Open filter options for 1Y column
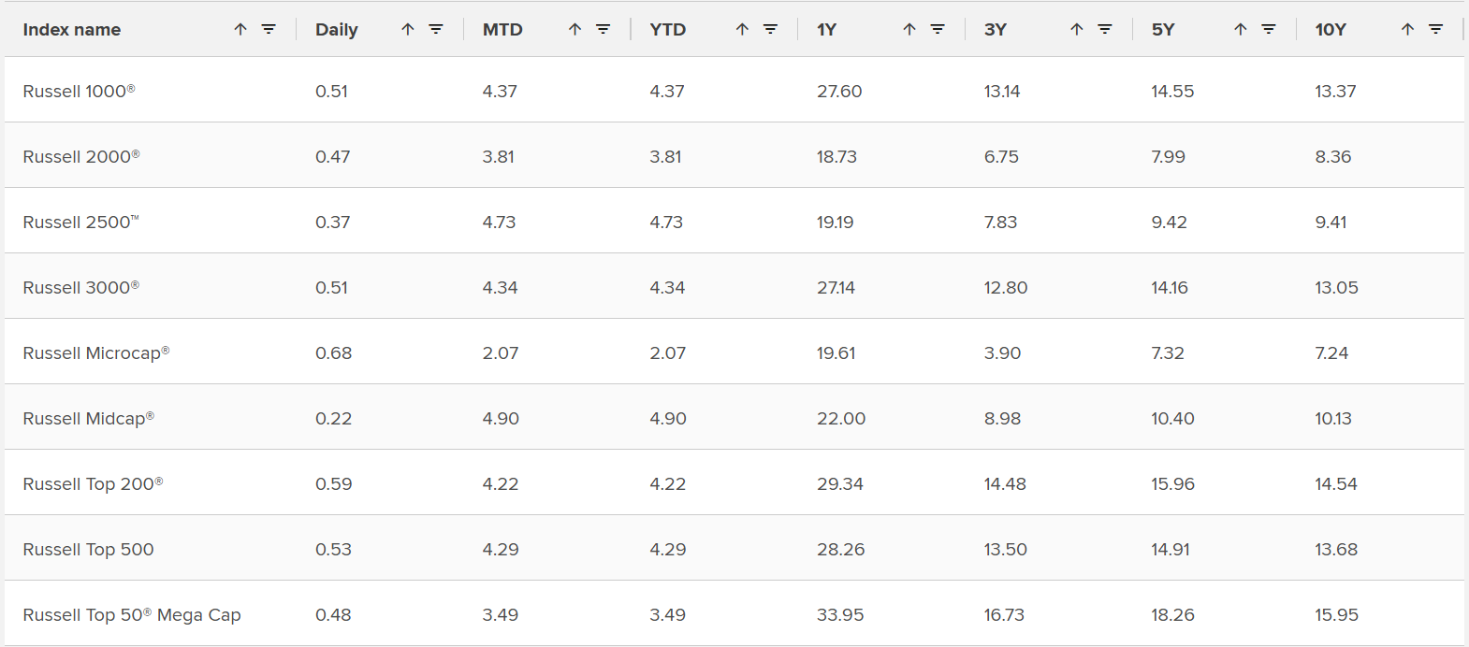 (938, 30)
